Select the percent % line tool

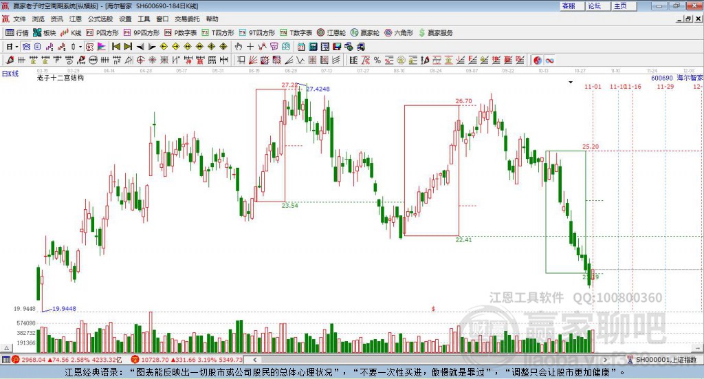[x=377, y=60]
